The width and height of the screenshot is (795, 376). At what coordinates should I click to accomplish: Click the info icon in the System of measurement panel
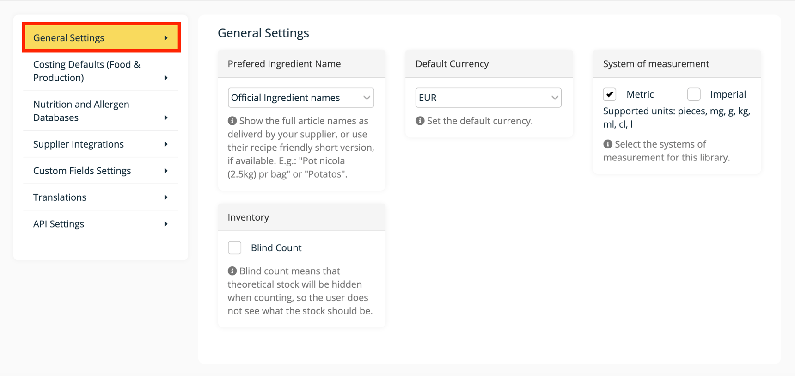click(607, 144)
